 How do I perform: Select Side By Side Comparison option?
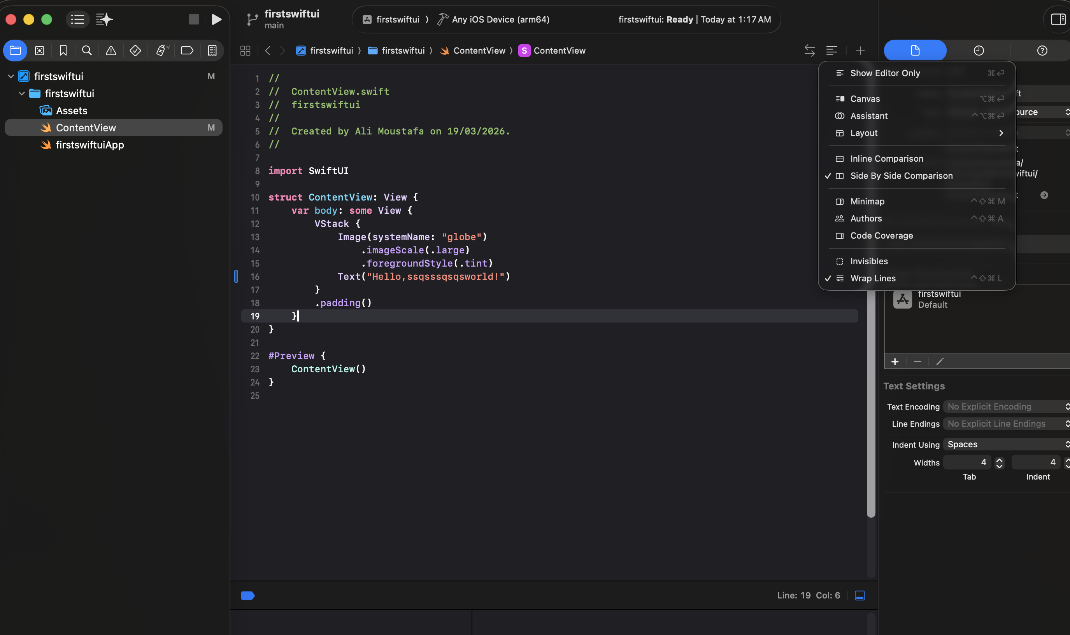click(901, 176)
